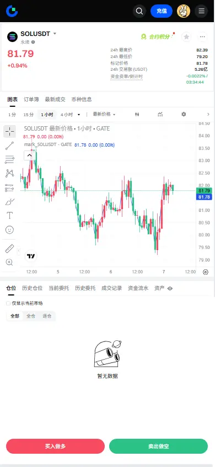215x467 pixels.
Task: Enable show current market only checkbox
Action: 8,303
